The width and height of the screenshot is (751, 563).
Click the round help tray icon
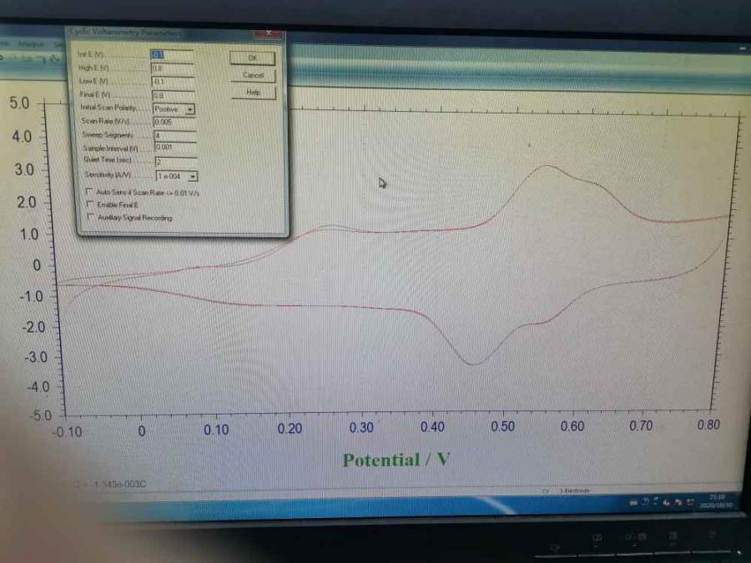(645, 502)
